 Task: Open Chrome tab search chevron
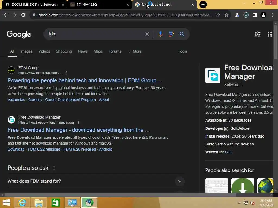pos(244,4)
